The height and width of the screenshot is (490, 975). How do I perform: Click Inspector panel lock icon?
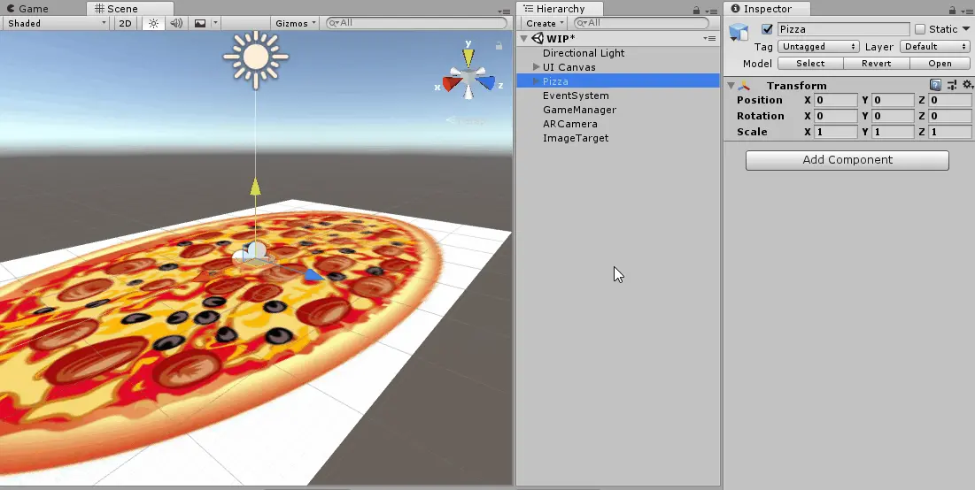click(953, 11)
